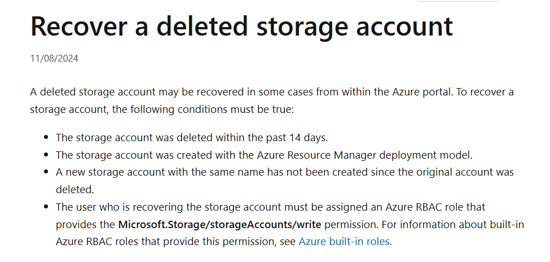This screenshot has width=550, height=262.
Task: Click the 'Recover a deleted storage account' heading
Action: click(241, 27)
